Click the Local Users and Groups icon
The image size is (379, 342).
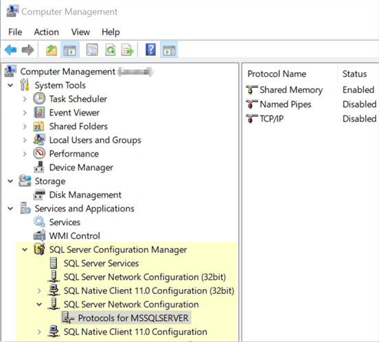39,139
